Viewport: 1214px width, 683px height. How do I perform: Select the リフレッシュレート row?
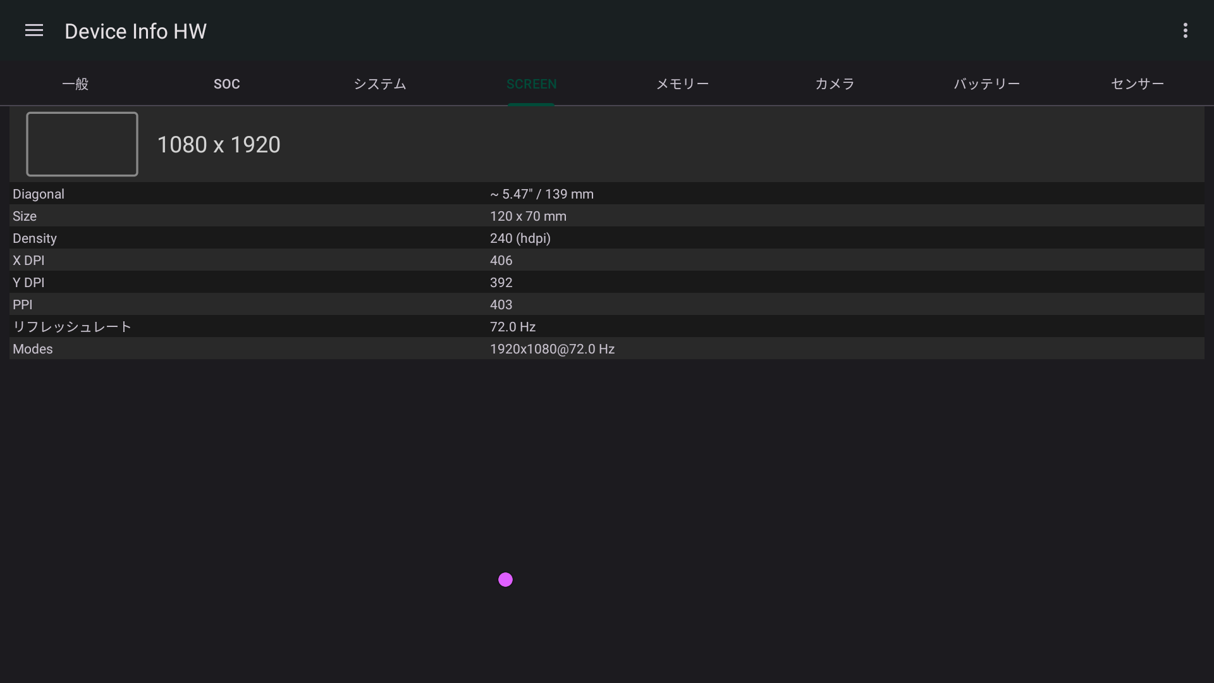607,326
